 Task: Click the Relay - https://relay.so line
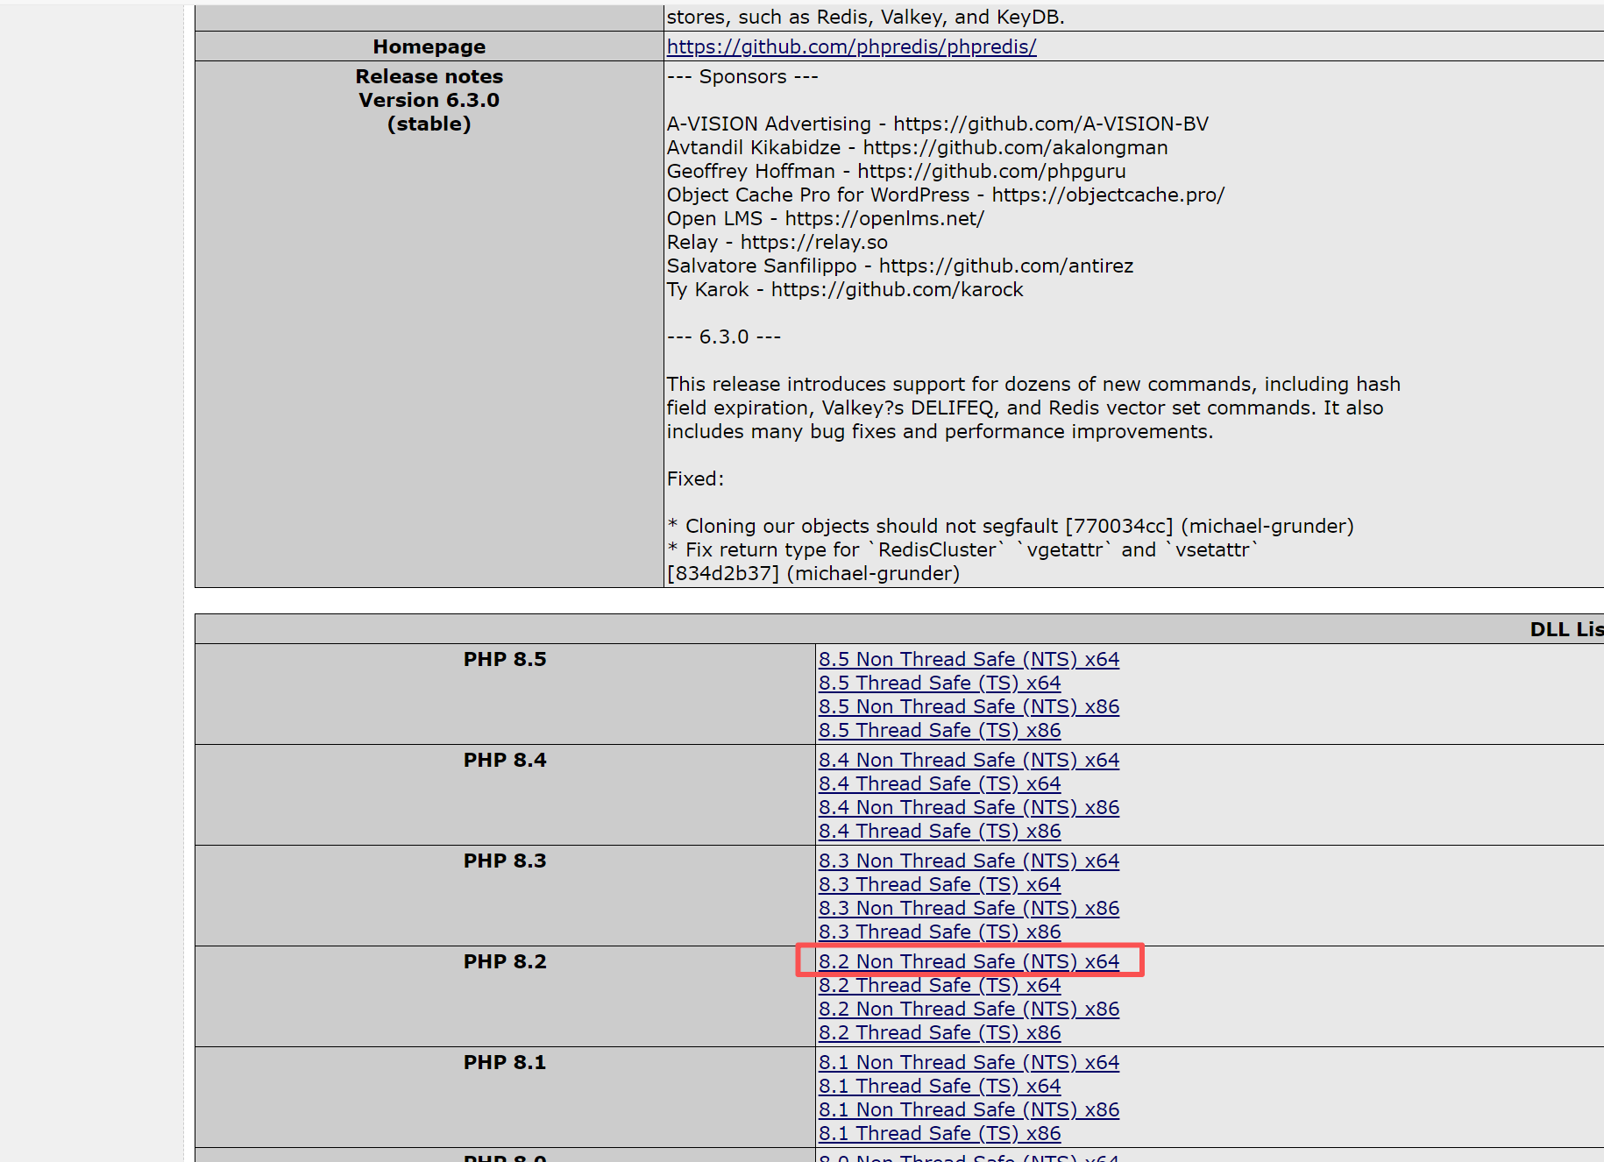[x=777, y=242]
